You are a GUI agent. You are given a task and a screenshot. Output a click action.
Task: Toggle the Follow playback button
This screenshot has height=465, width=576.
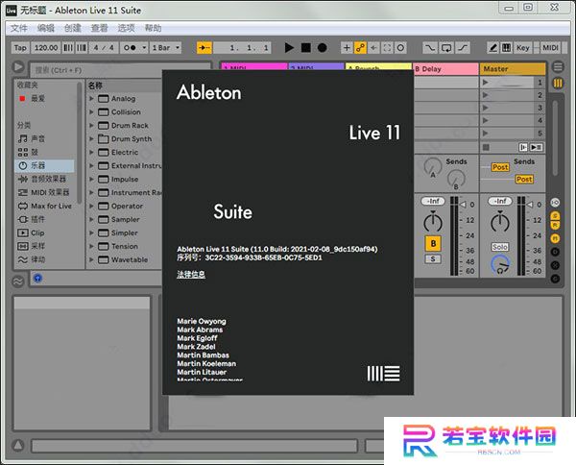(204, 48)
